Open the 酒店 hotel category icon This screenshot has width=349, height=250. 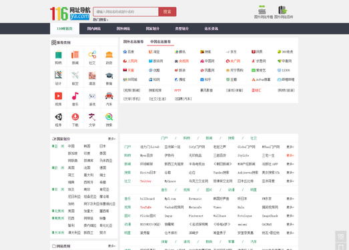coord(92,75)
